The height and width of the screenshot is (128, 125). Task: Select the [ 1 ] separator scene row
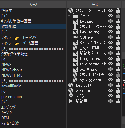tap(33, 16)
